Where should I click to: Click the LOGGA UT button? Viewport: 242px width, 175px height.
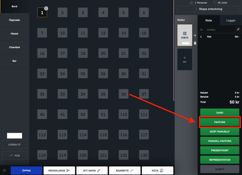[x=15, y=145]
